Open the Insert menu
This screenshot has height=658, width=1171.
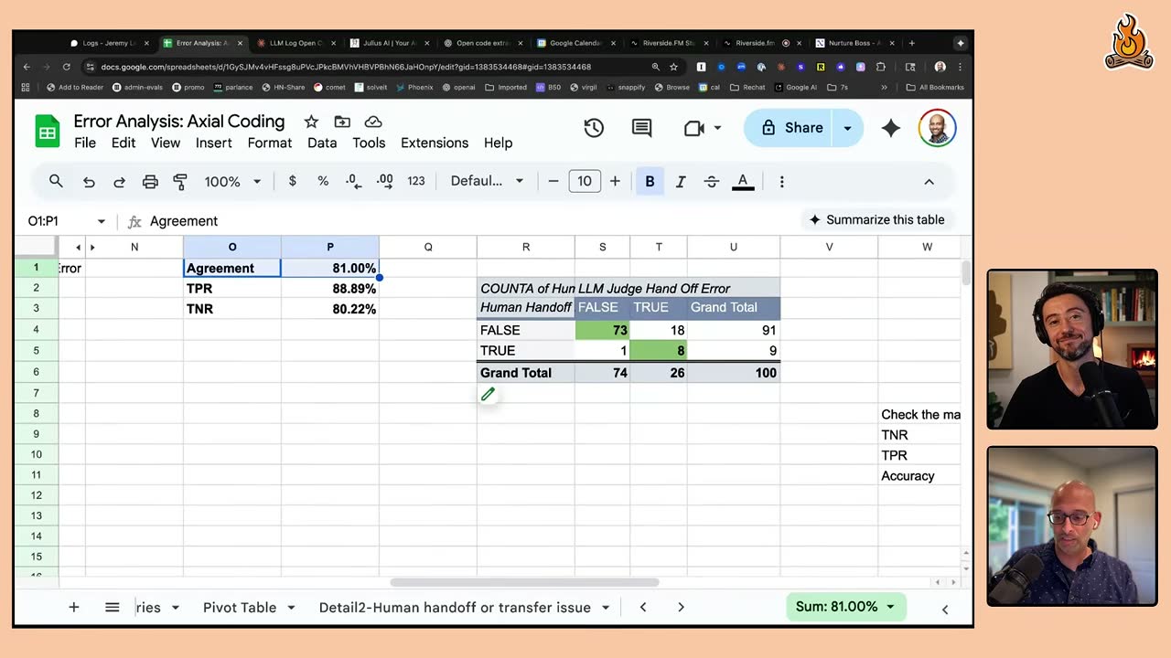click(x=213, y=143)
